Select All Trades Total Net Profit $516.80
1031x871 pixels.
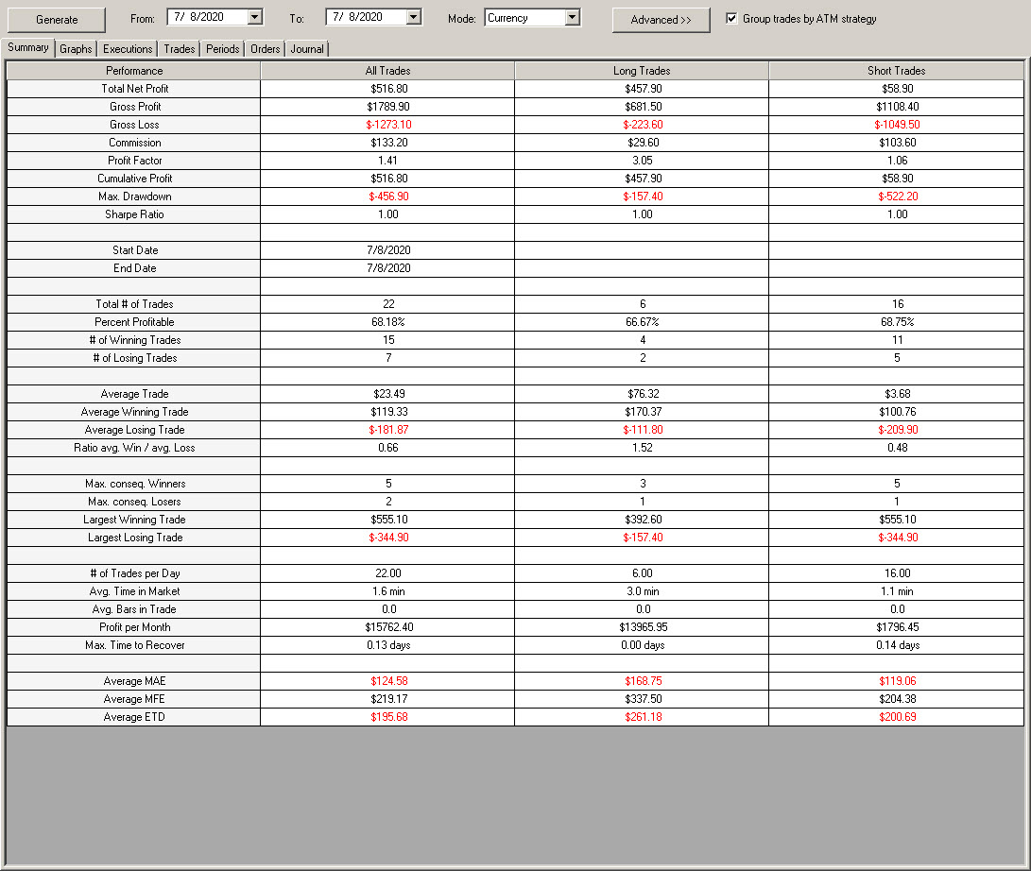coord(388,89)
